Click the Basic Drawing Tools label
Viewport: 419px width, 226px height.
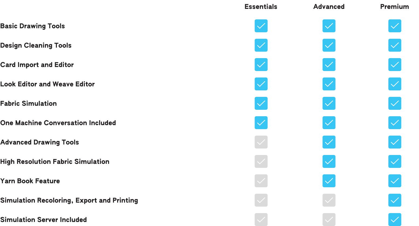[x=32, y=26]
